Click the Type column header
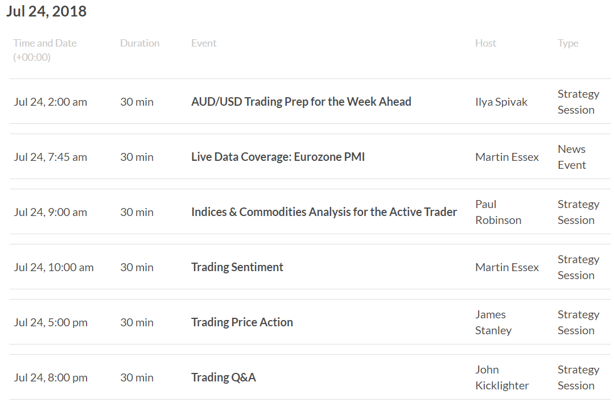This screenshot has width=614, height=407. click(x=568, y=43)
